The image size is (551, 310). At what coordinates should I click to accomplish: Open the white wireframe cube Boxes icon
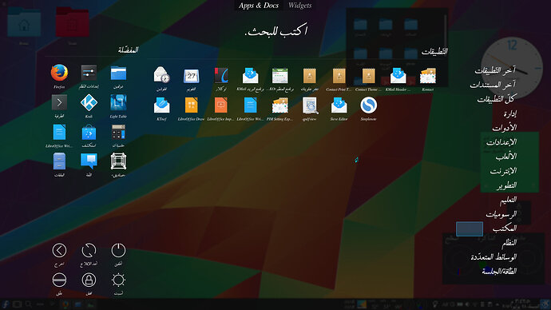pos(118,161)
